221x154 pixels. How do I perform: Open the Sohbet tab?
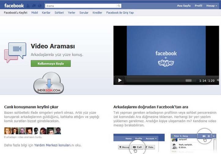(59, 13)
